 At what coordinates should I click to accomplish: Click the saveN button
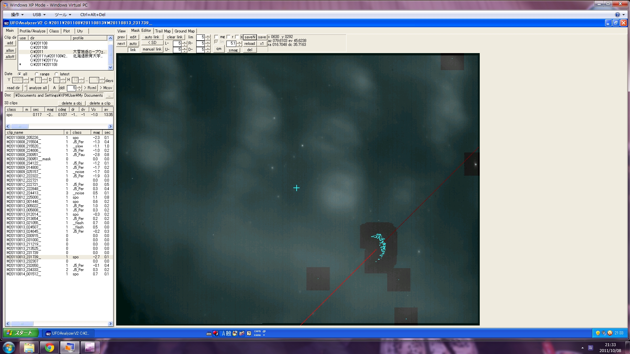pos(250,37)
